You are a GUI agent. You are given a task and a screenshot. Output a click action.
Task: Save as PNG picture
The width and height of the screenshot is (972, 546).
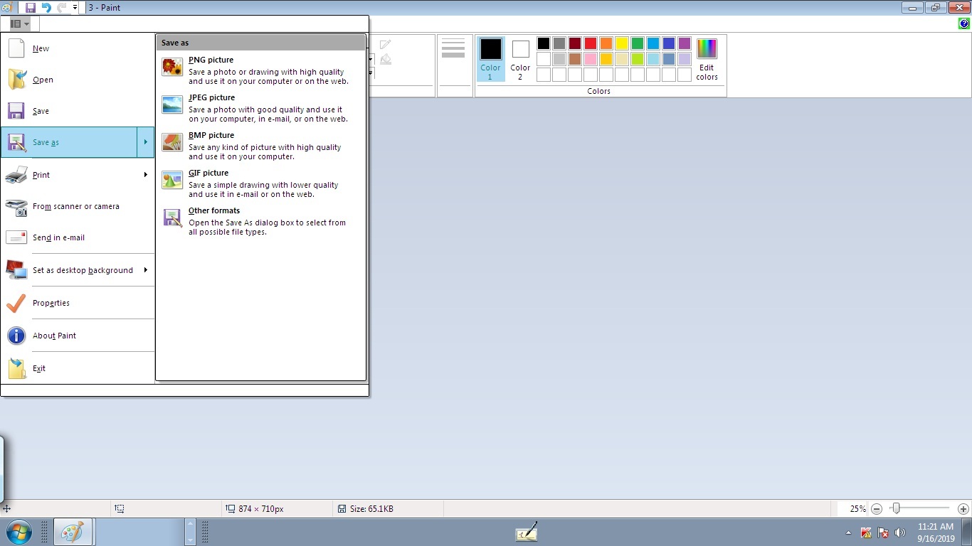point(260,71)
